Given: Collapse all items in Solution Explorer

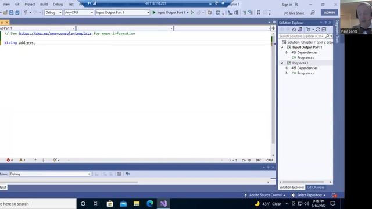Looking at the screenshot, I should 324,30.
